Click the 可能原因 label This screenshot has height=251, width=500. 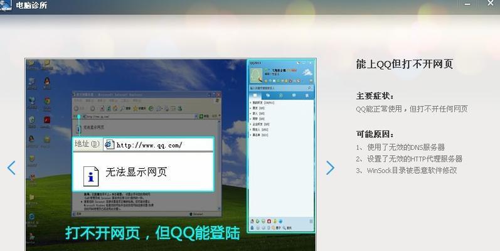(x=375, y=134)
